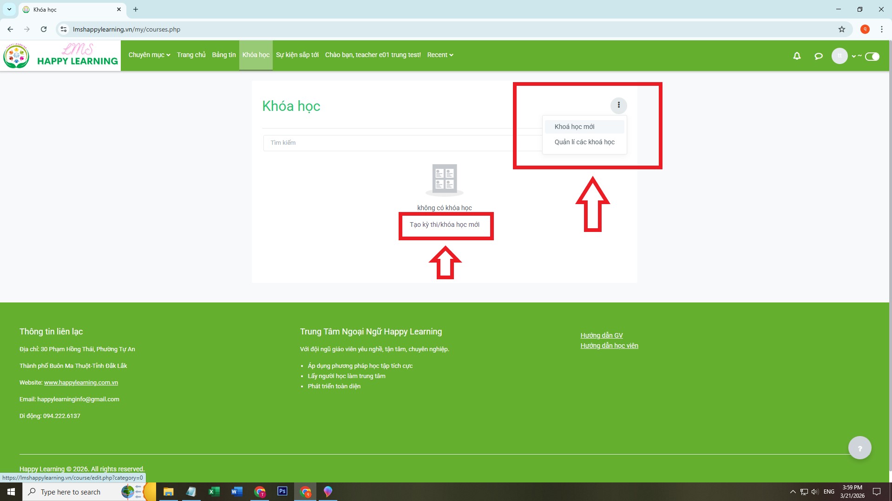892x501 pixels.
Task: Select Khoá học mới menu entry
Action: (x=575, y=127)
